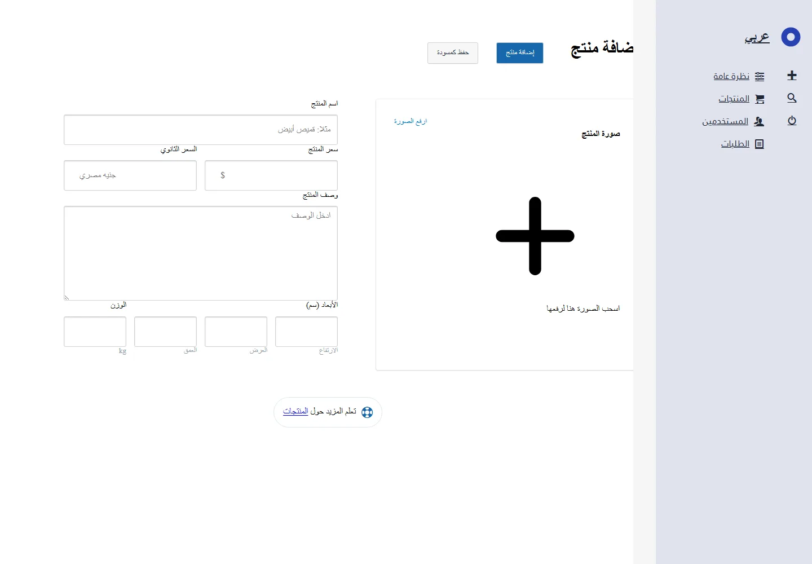Focus the الارتفاع height field

click(306, 332)
